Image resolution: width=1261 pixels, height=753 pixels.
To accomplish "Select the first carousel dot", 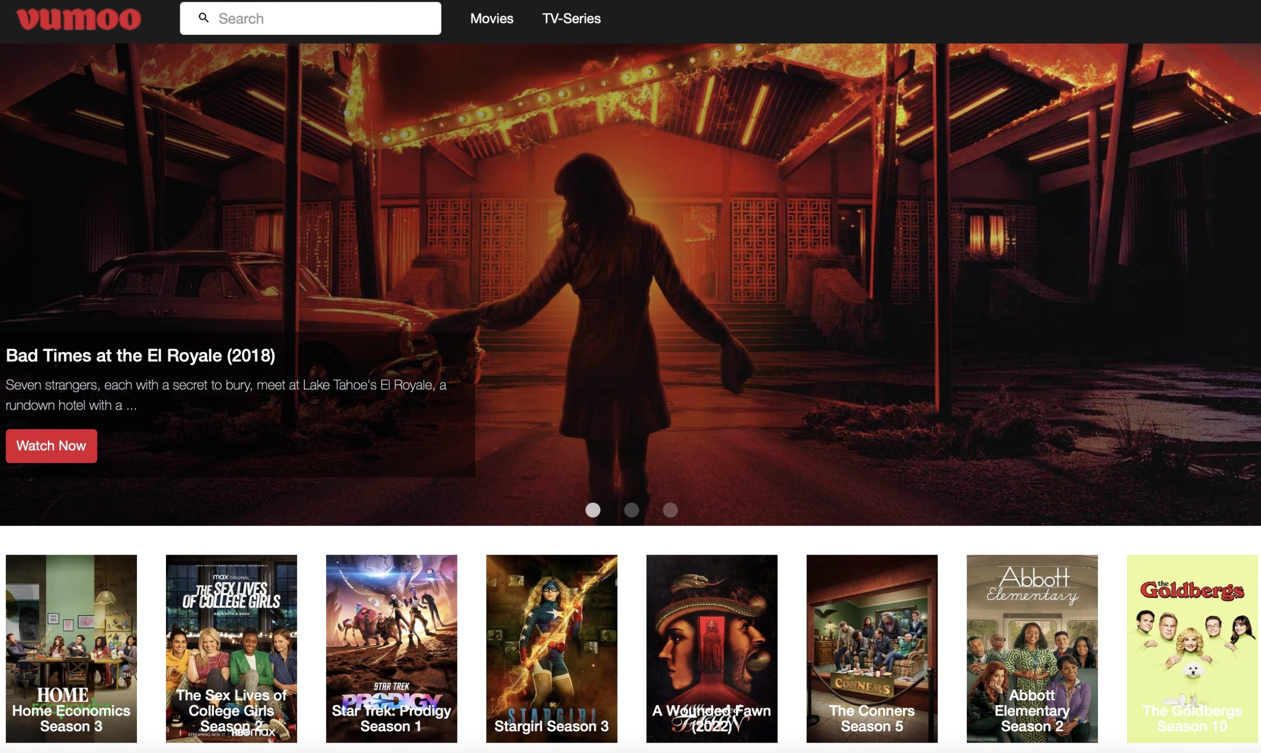I will point(592,510).
